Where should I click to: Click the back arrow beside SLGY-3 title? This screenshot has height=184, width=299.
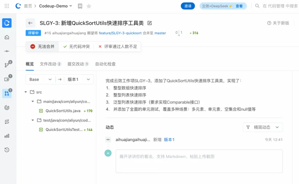coord(30,23)
